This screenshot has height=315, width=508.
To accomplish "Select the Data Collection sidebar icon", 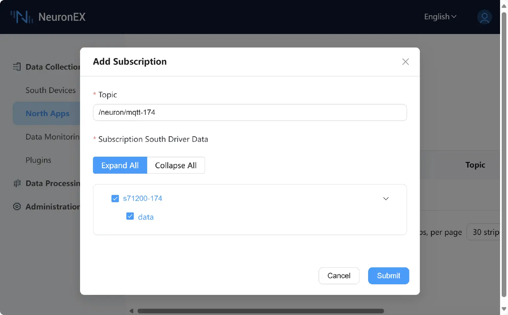I will (x=17, y=67).
